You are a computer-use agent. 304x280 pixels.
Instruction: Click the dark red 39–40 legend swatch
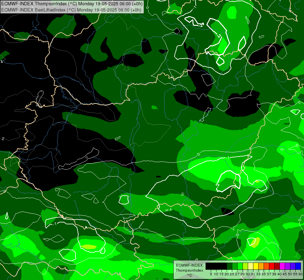click(277, 266)
